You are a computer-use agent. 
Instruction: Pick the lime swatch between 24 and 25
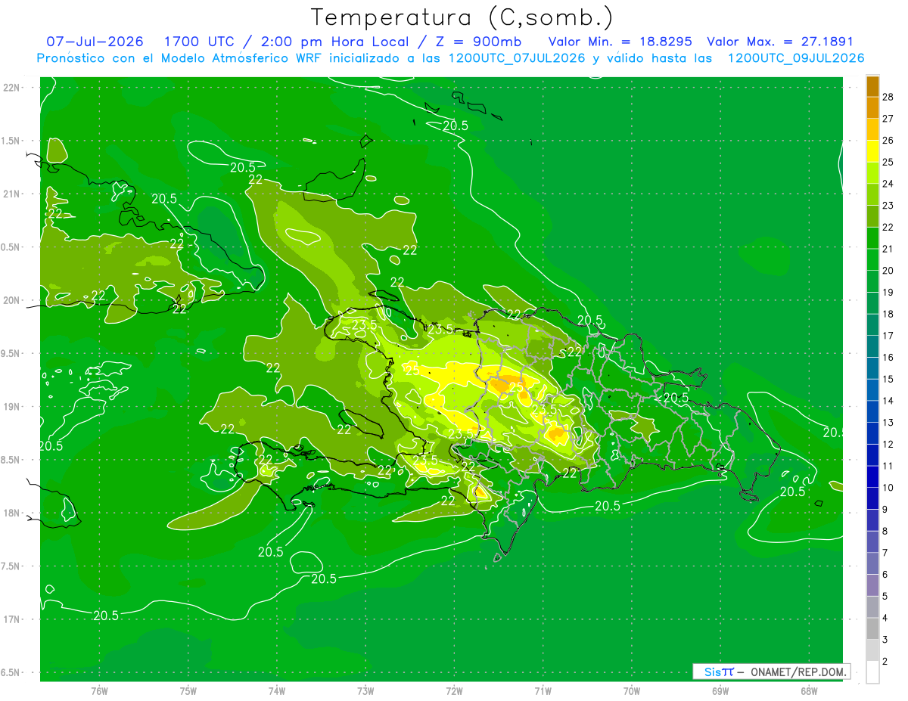click(872, 172)
